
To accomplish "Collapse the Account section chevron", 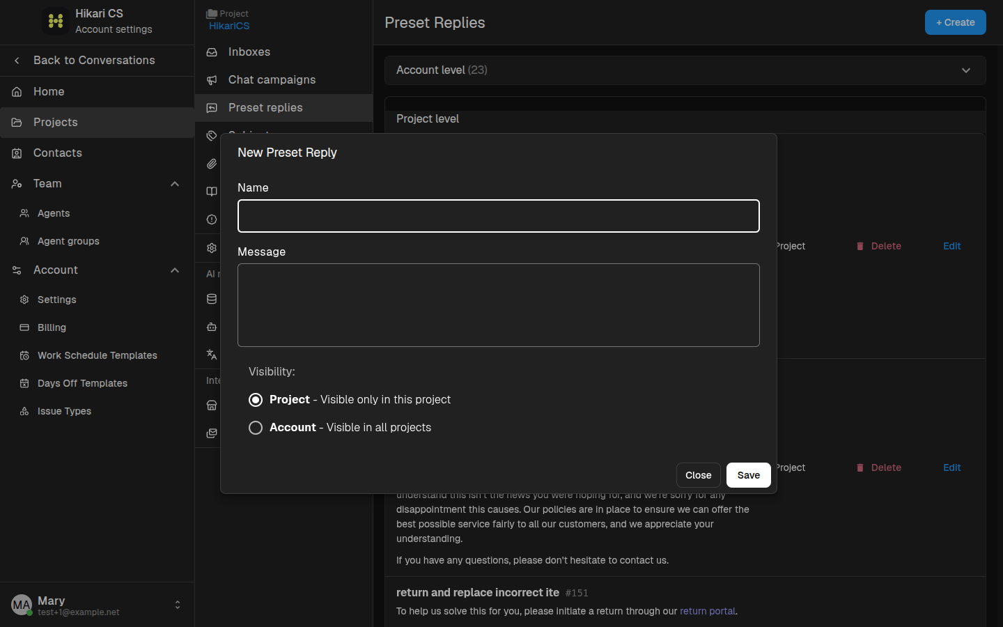I will 175,270.
